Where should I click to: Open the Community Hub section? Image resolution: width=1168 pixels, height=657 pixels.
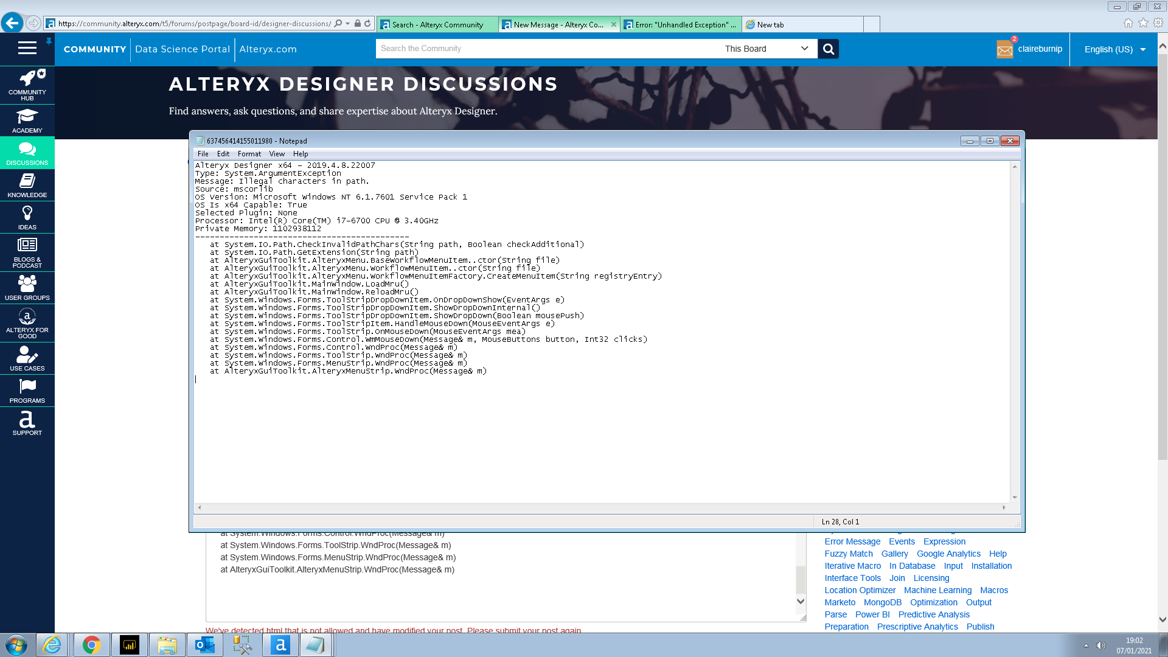tap(27, 85)
